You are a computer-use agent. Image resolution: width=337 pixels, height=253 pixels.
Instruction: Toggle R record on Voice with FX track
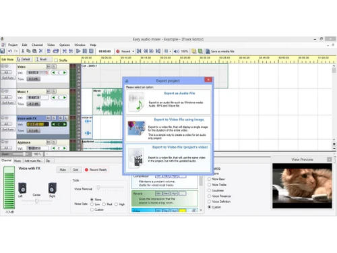[61, 118]
